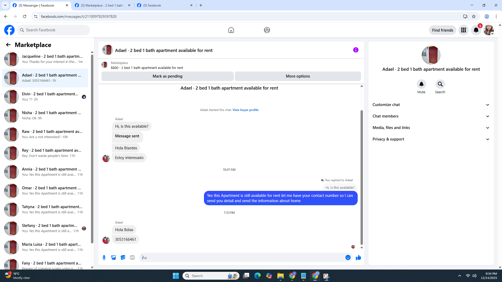The image size is (502, 282).
Task: Expand Media, files and links section
Action: pos(431,128)
